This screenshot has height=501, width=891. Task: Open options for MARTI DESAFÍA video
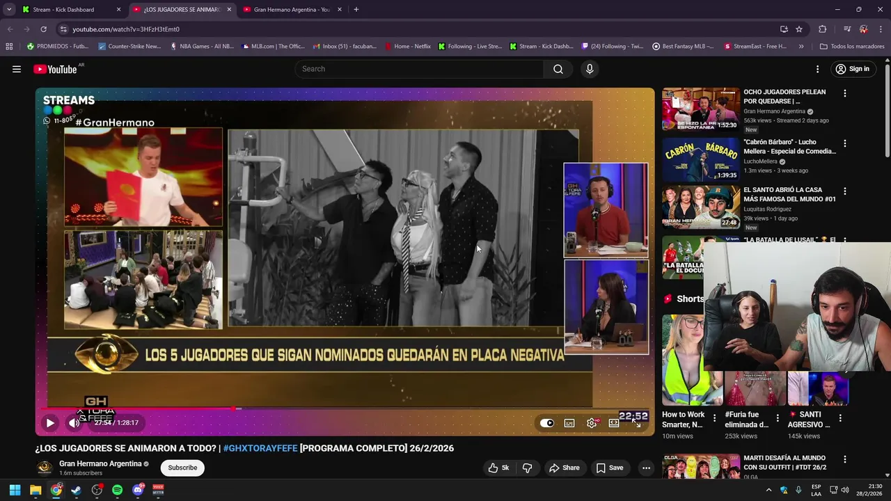(x=845, y=460)
